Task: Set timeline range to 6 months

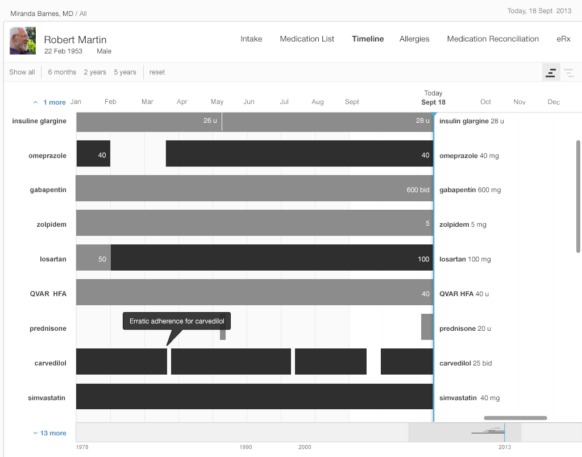Action: click(x=62, y=72)
